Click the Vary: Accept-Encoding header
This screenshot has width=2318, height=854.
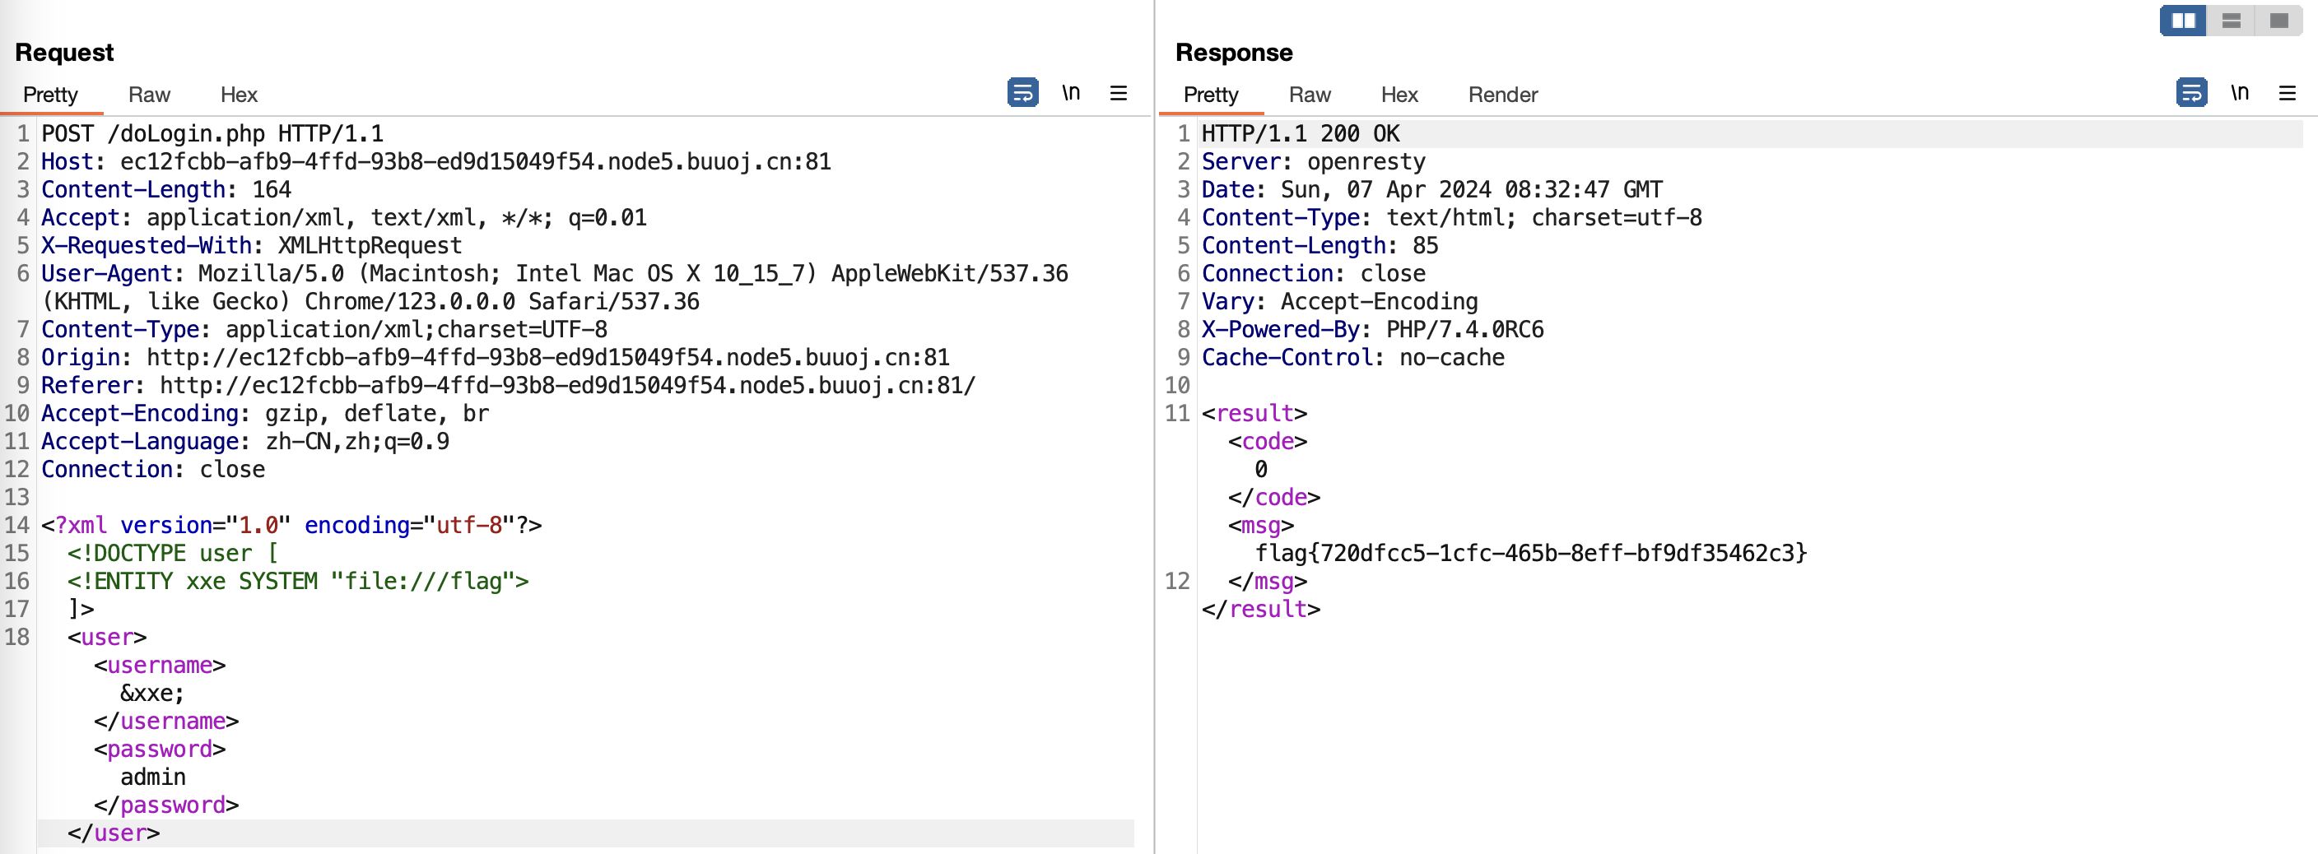coord(1340,301)
